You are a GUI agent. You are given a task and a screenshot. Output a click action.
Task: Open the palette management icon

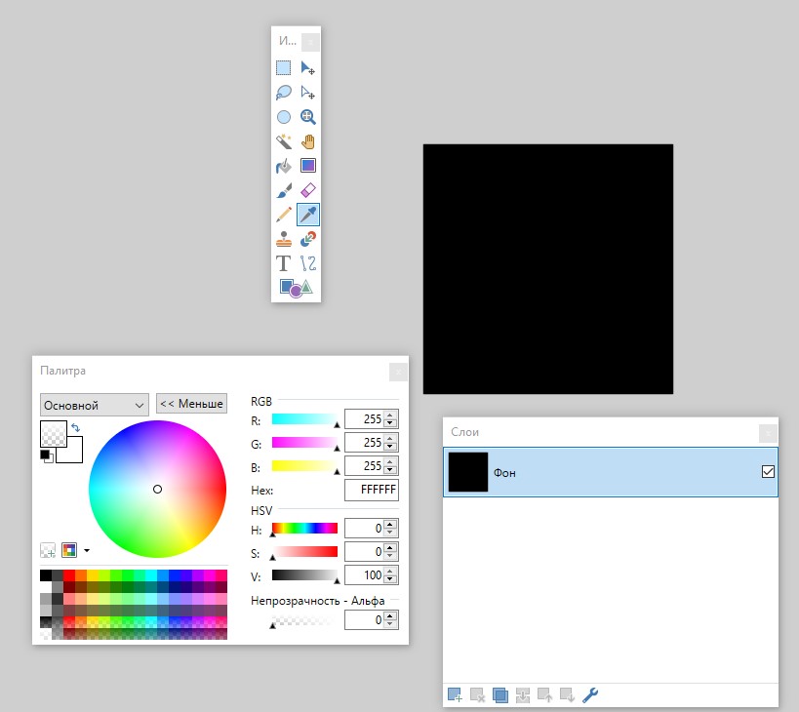pos(69,550)
